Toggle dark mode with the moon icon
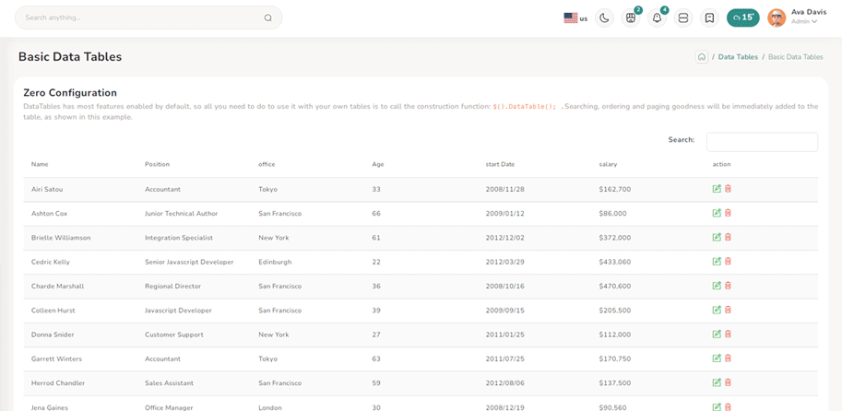842x411 pixels. click(604, 18)
